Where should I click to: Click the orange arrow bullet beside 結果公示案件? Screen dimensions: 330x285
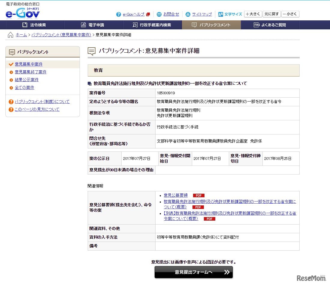point(11,80)
